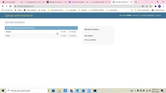This screenshot has height=93, width=166.
Task: Open the volume speaker tray icon
Action: (x=150, y=91)
